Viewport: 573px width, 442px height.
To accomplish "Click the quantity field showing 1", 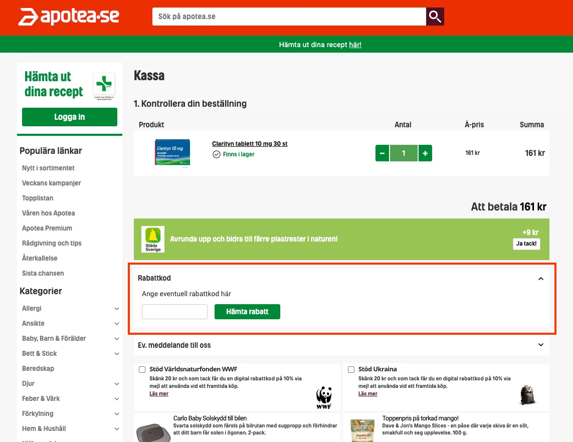I will 404,153.
